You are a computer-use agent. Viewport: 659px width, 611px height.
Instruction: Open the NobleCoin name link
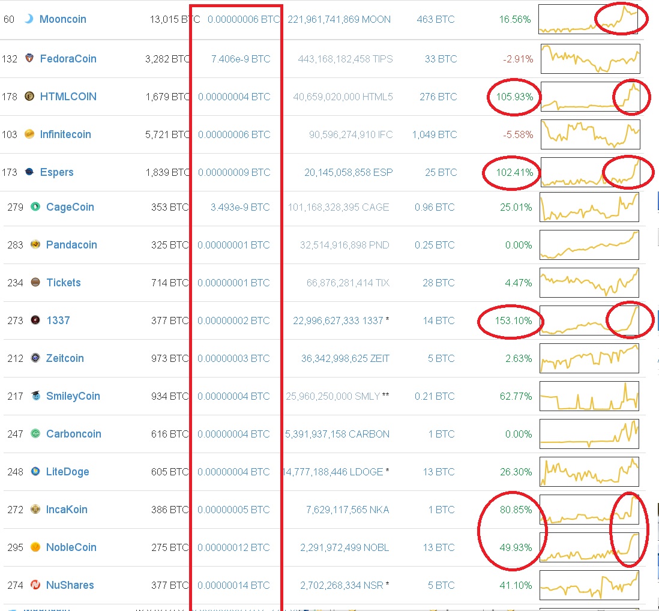[x=71, y=547]
